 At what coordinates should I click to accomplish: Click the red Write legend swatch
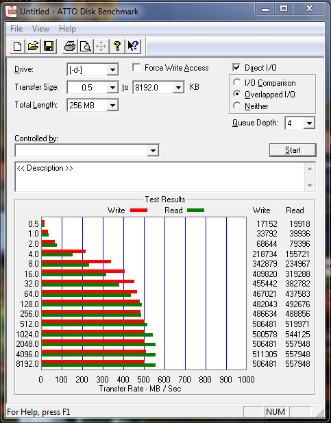138,210
